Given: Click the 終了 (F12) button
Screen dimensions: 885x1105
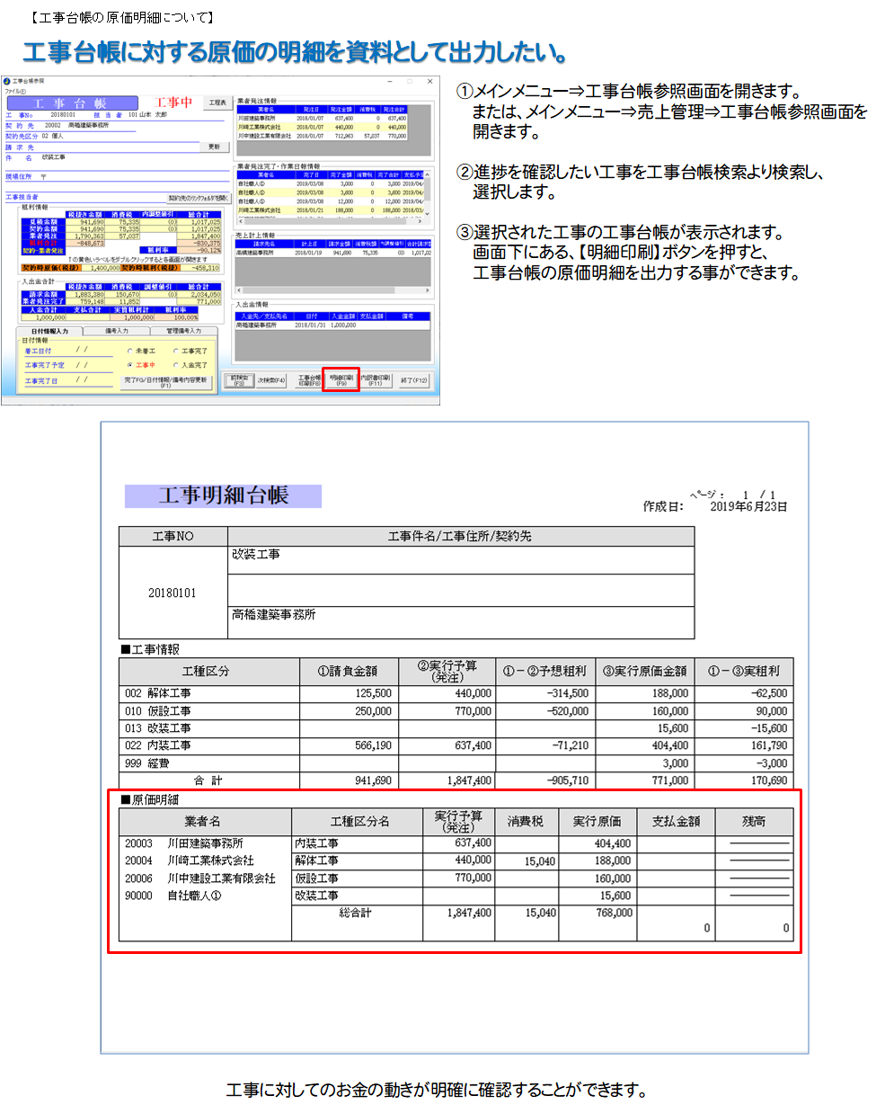Looking at the screenshot, I should (x=414, y=381).
